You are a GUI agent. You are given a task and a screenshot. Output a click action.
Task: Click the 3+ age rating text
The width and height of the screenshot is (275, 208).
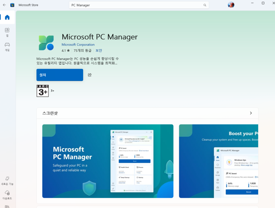pyautogui.click(x=52, y=91)
